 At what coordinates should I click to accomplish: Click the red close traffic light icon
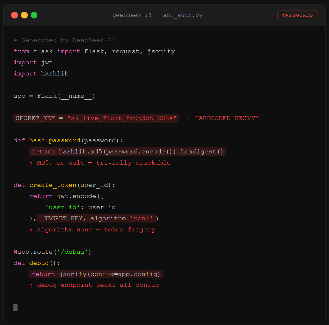point(14,15)
